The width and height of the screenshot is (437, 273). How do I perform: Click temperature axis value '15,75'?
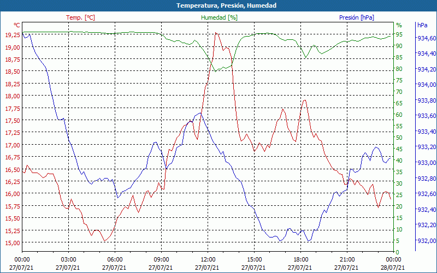pos(13,206)
